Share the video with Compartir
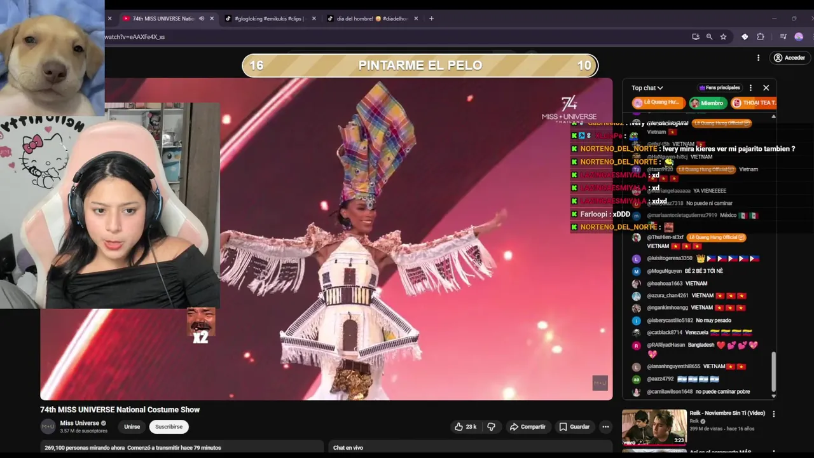 527,427
